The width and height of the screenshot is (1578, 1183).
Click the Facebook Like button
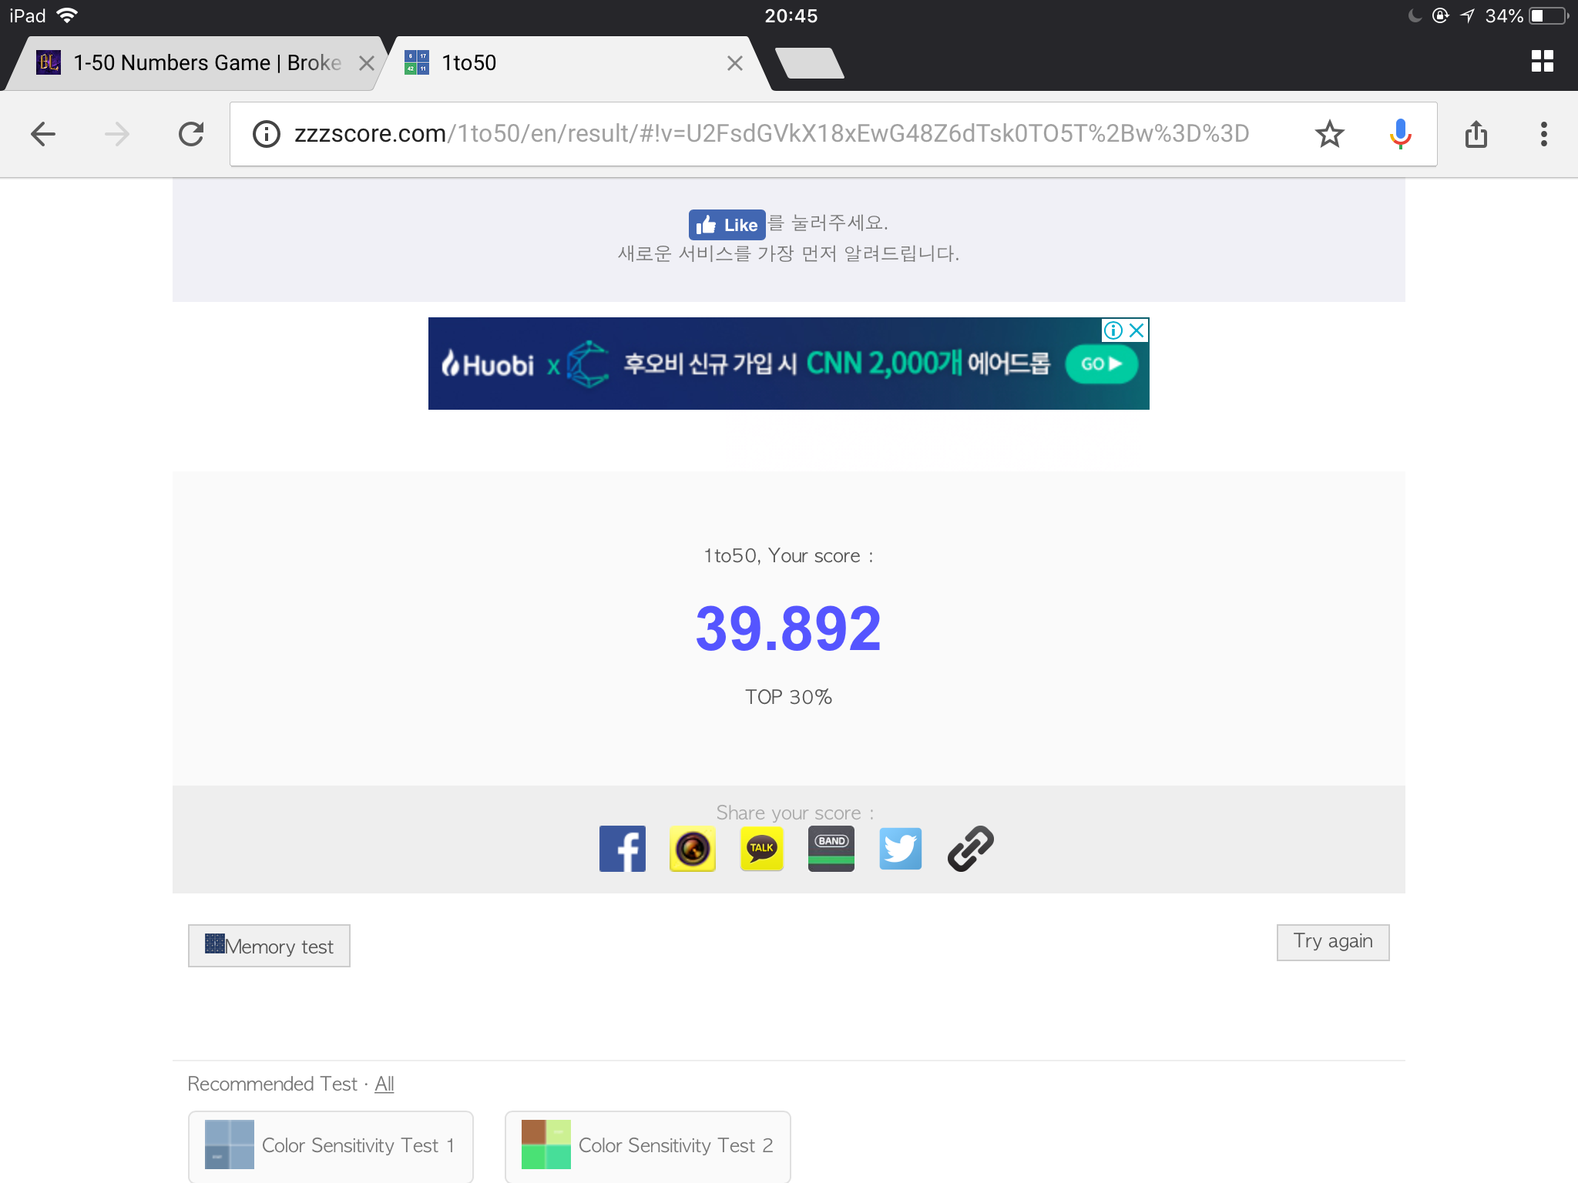click(727, 225)
